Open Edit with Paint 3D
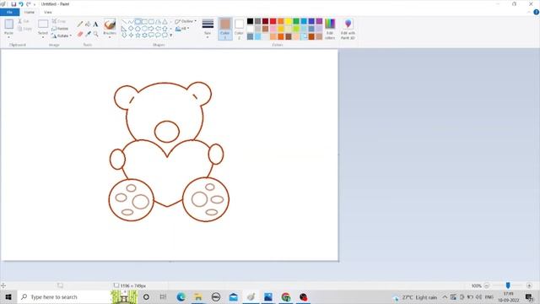The height and width of the screenshot is (304, 540). (x=348, y=29)
